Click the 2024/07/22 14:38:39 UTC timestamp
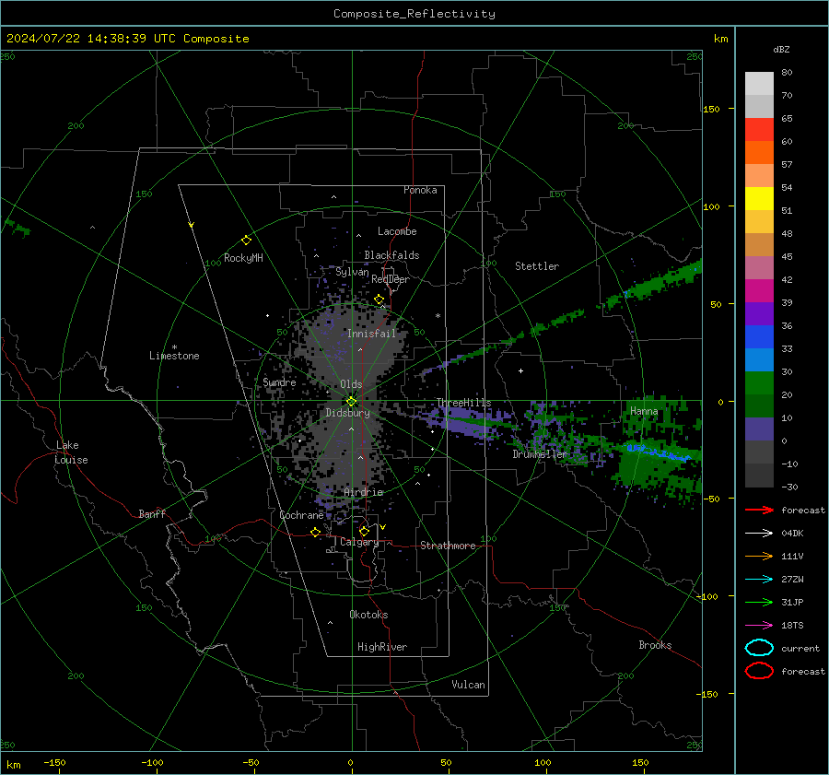 (127, 39)
